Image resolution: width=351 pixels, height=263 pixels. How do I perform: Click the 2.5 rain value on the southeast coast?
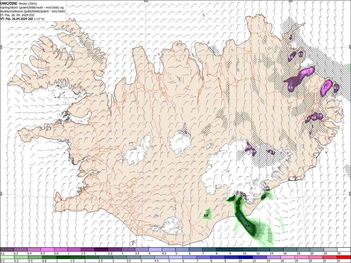coord(264,197)
